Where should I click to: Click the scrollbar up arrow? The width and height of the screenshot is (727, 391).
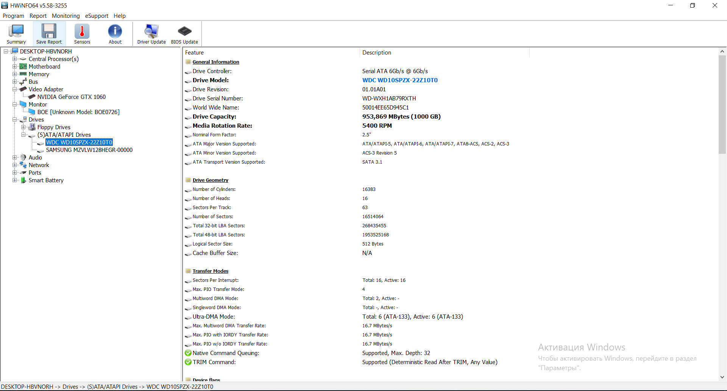722,52
